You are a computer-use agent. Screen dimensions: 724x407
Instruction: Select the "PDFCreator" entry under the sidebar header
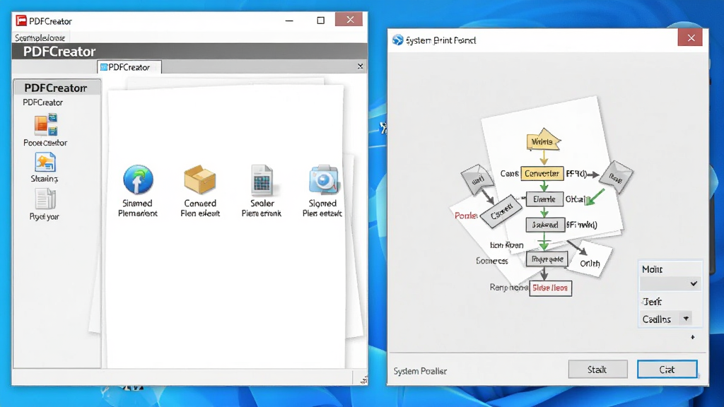43,102
